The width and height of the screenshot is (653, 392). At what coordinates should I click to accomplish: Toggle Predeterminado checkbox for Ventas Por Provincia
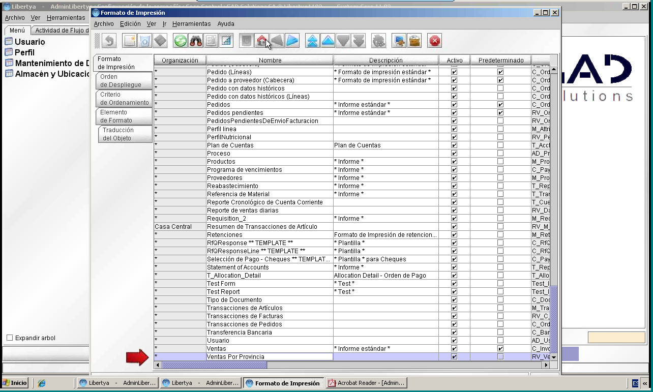pyautogui.click(x=500, y=357)
